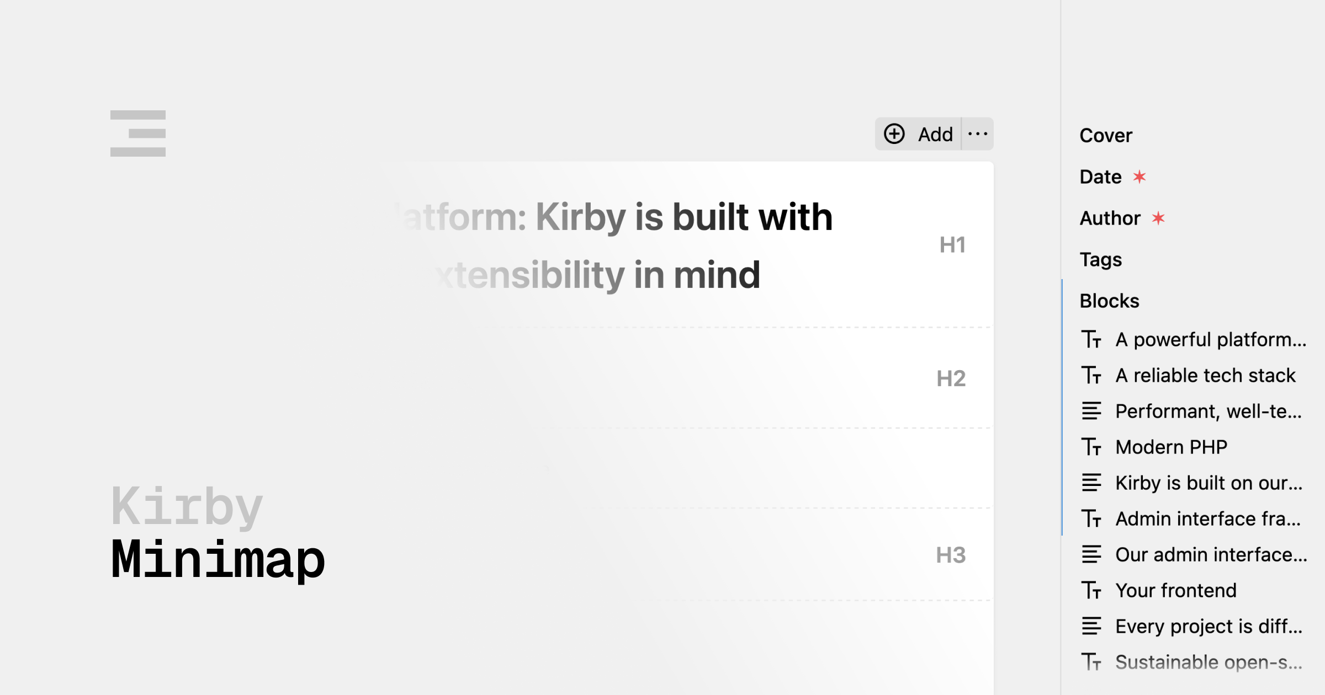Click text icon beside Performant, well-te...
Screen dimensions: 1325x695
1091,411
